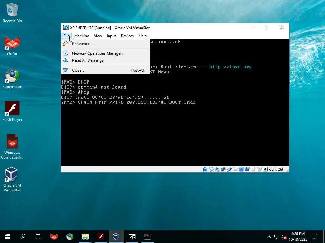Open the Devices menu

pyautogui.click(x=127, y=36)
